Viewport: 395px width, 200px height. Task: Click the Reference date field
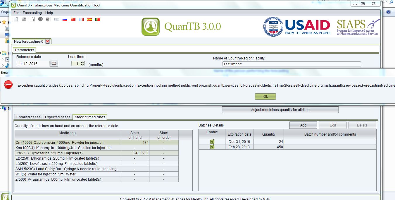tap(33, 64)
